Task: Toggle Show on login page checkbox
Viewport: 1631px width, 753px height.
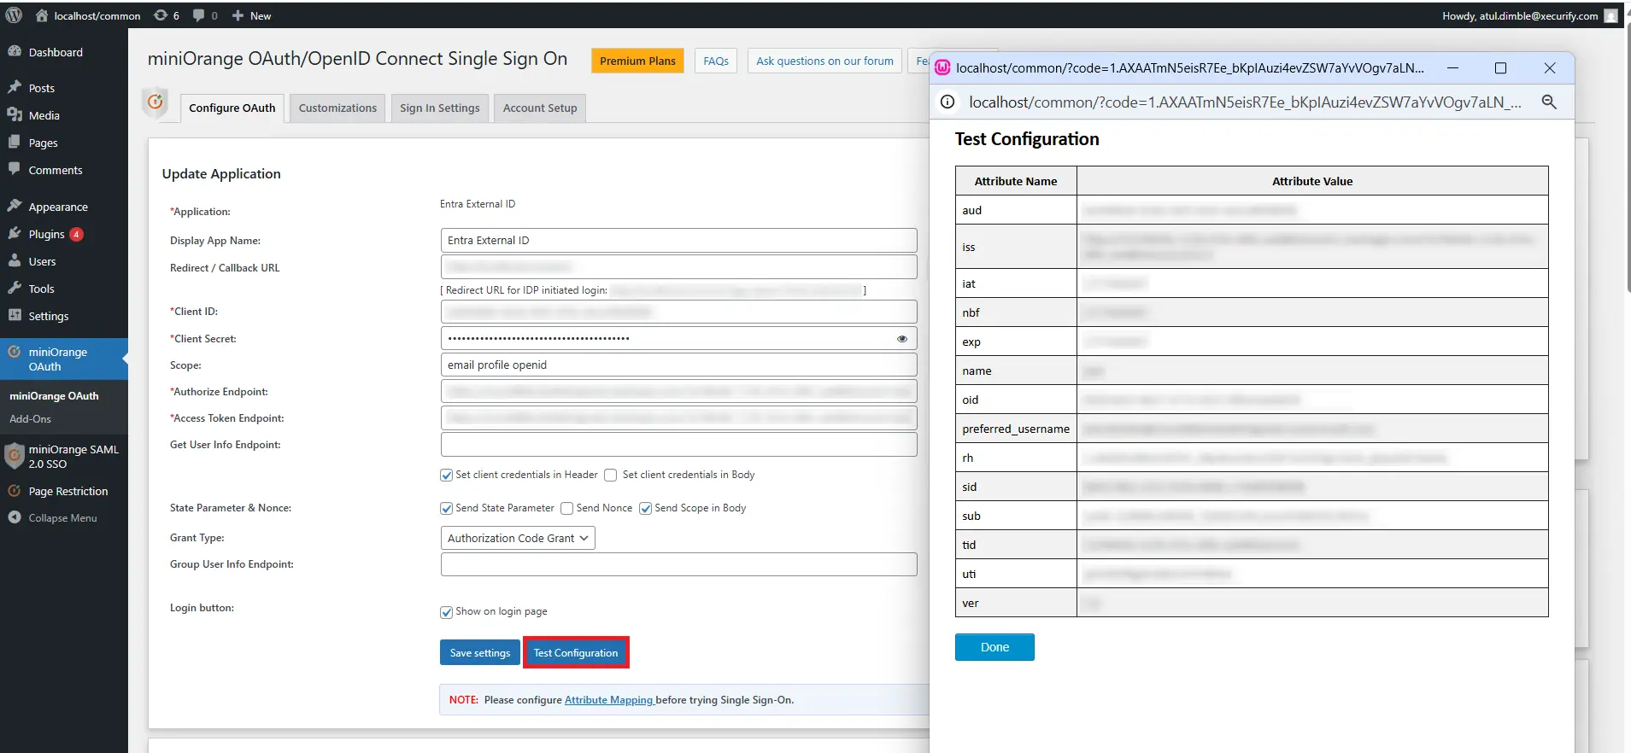Action: (x=446, y=612)
